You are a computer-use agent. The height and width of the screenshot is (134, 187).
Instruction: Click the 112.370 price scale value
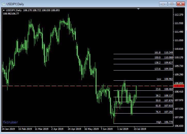[x=179, y=15]
